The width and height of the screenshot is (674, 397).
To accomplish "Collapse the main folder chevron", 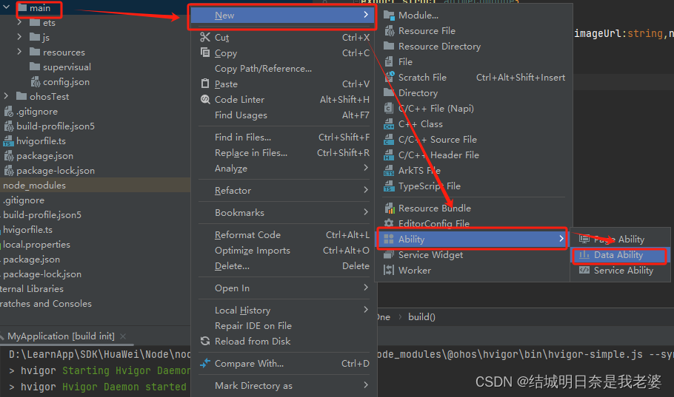I will tap(6, 7).
